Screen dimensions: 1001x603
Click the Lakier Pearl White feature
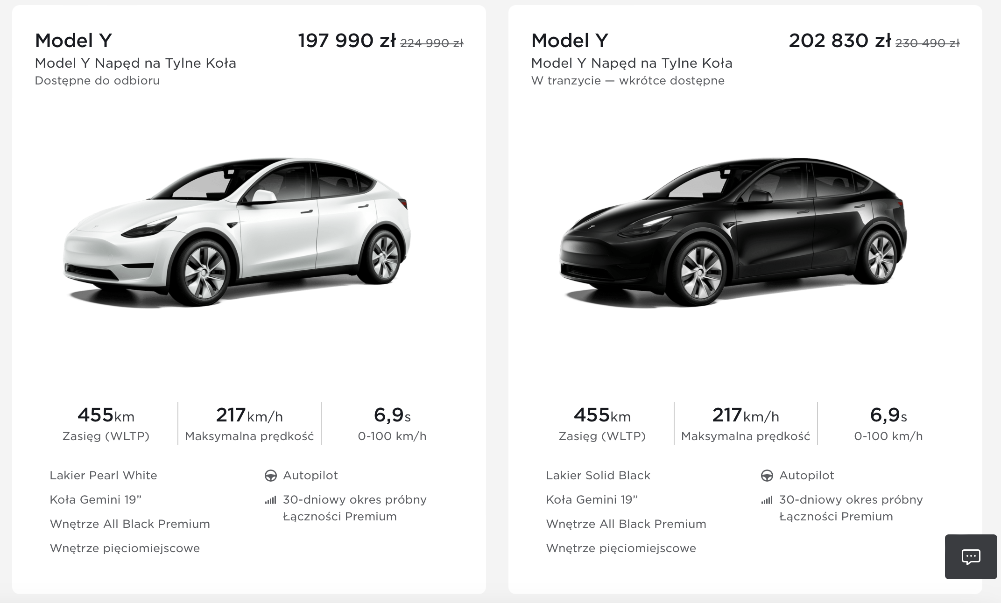click(103, 476)
